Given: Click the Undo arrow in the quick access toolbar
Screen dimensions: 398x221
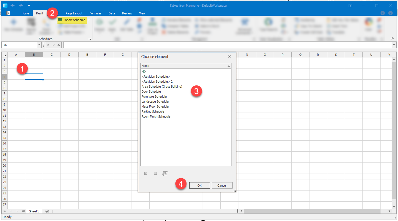Looking at the screenshot, I should pyautogui.click(x=12, y=5).
